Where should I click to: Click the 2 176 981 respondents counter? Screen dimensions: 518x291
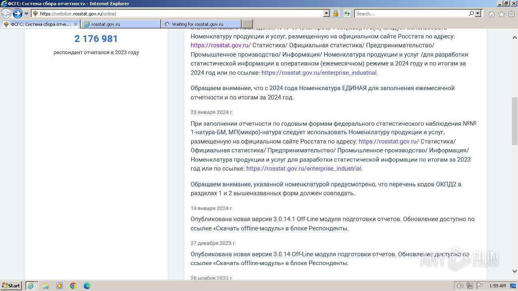[x=96, y=39]
